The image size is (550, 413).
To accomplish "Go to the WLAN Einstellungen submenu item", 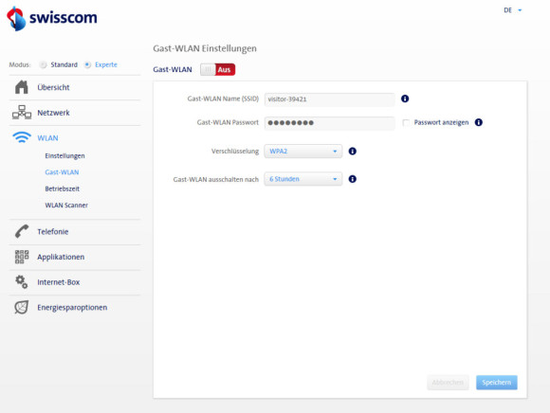I will pyautogui.click(x=64, y=156).
